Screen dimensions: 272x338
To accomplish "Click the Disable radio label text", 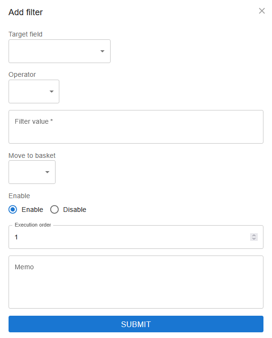I will [75, 210].
